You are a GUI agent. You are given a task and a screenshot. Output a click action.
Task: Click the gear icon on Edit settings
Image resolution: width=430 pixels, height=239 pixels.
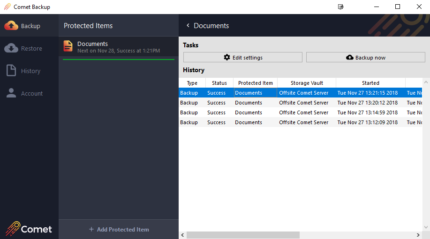coord(227,57)
